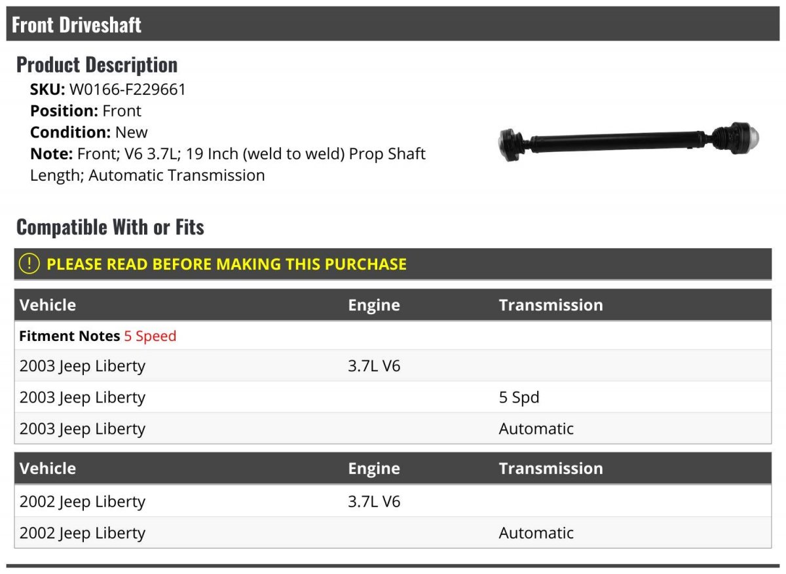Click the Transmission header above 2003 rows

551,305
